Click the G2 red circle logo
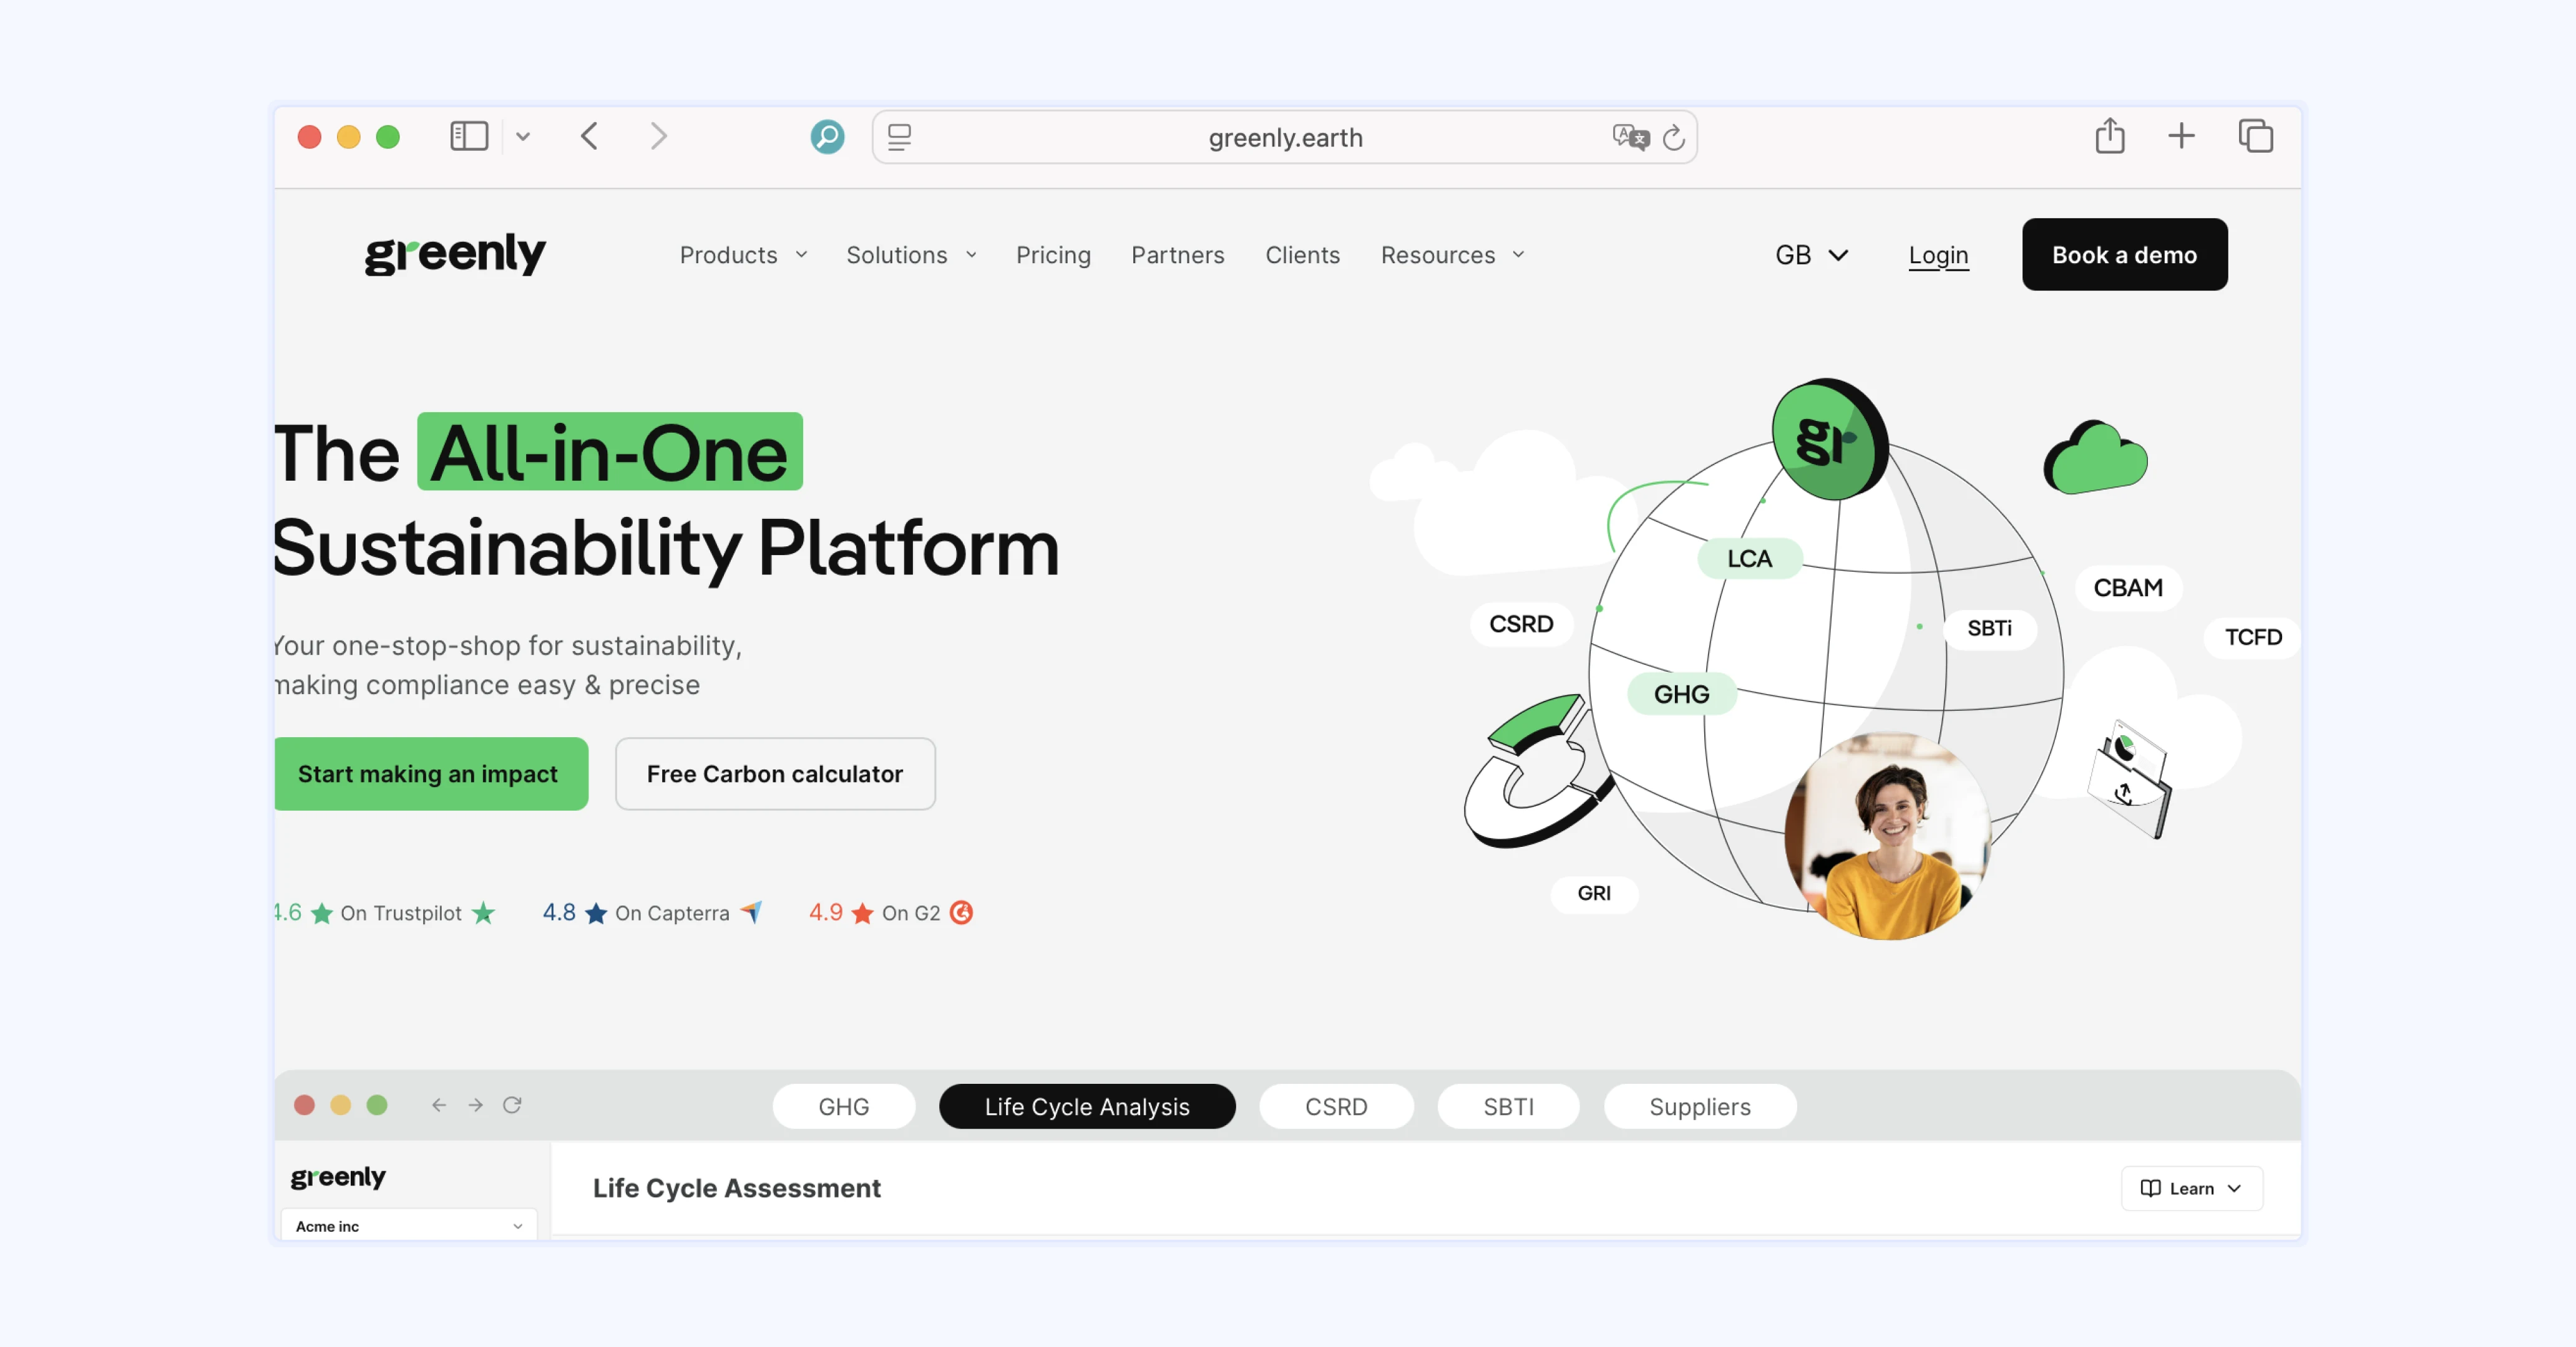Viewport: 2576px width, 1347px height. pos(961,912)
